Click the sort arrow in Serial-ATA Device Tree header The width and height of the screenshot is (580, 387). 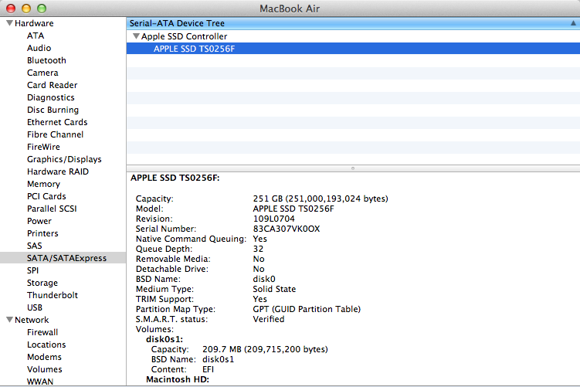(573, 23)
